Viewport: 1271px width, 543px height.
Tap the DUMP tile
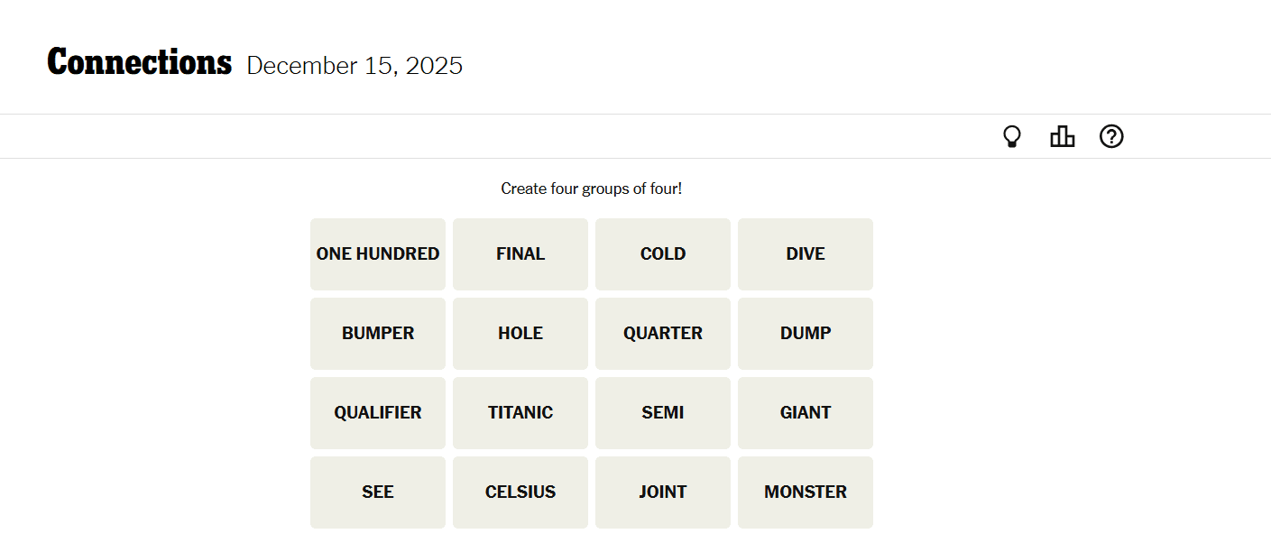point(806,334)
